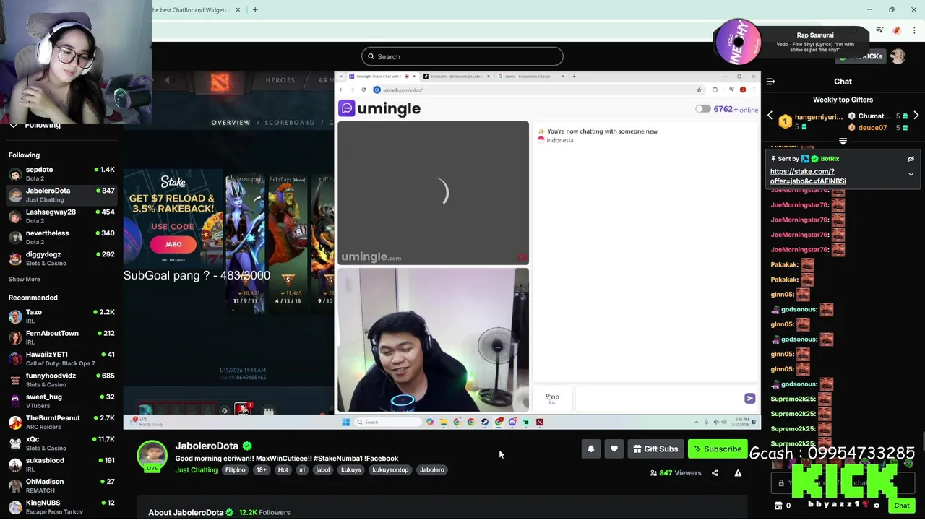Open diggydogz channel in sidebar

pyautogui.click(x=61, y=259)
